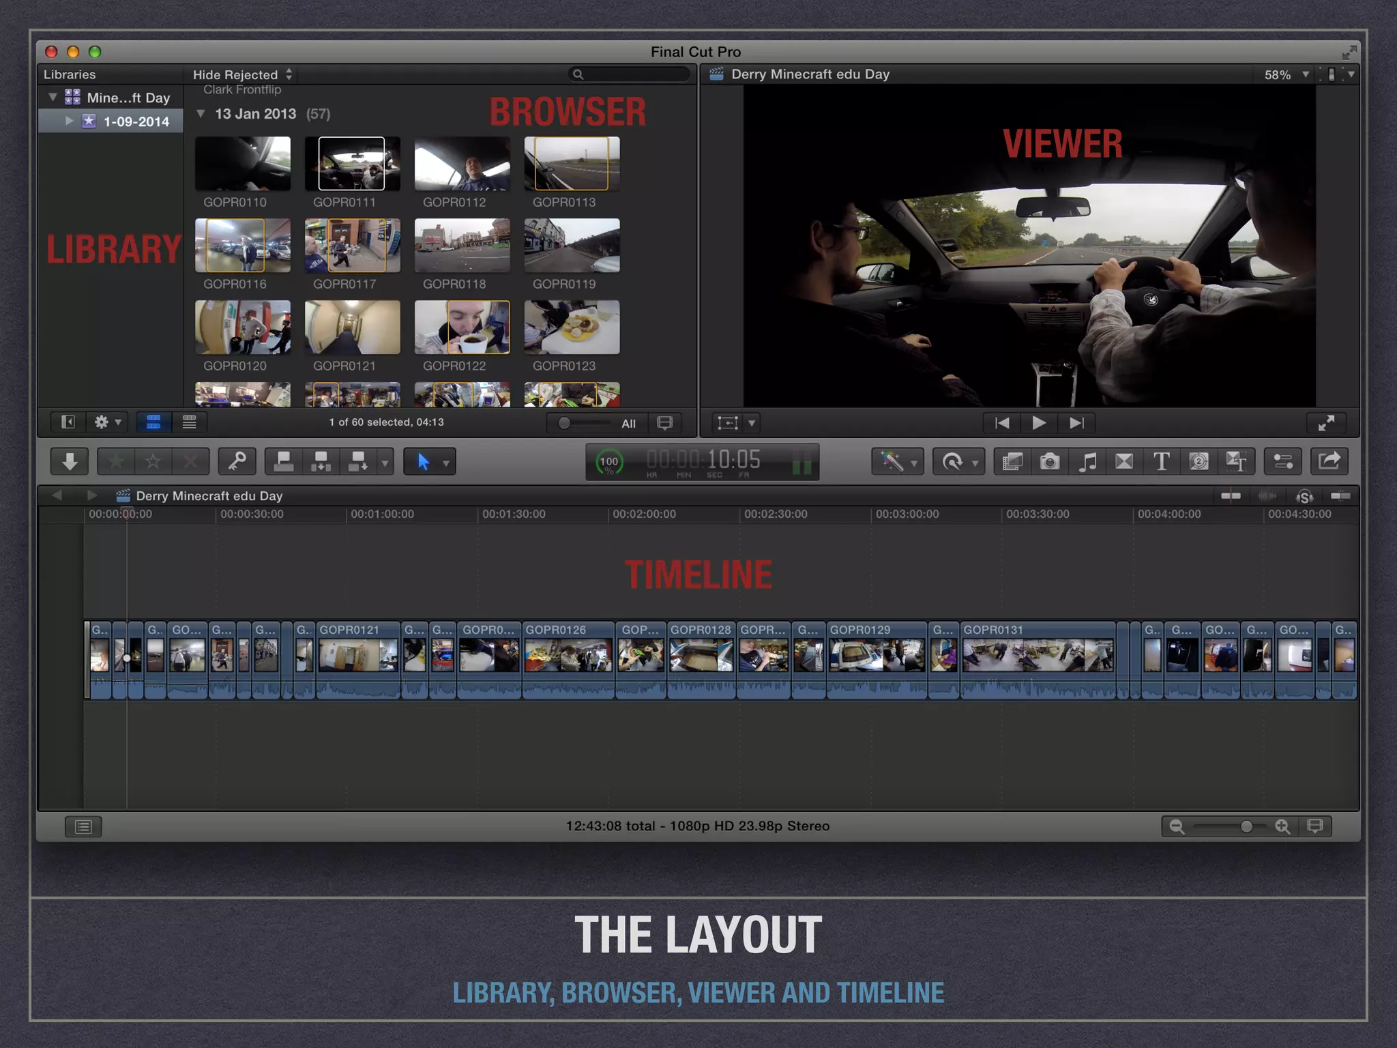
Task: Jump to previous edit point
Action: [x=1002, y=423]
